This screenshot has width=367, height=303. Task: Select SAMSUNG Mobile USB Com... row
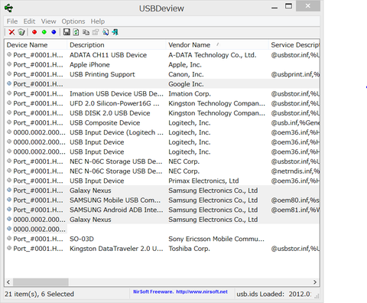tap(162, 200)
